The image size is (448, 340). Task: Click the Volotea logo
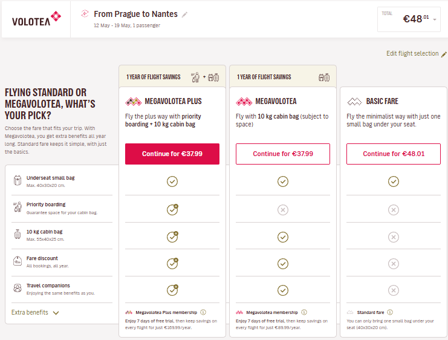[36, 19]
